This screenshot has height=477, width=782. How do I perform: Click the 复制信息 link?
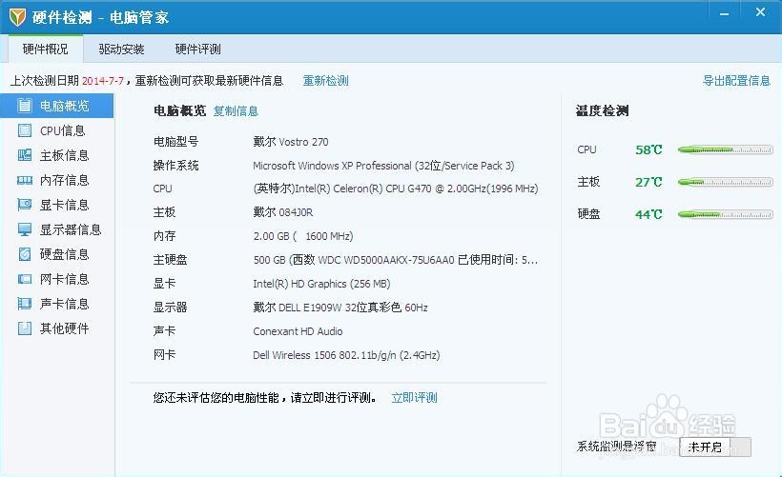point(236,111)
